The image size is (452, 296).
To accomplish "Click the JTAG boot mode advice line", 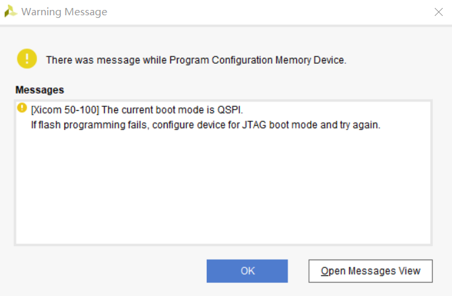I will [x=205, y=125].
